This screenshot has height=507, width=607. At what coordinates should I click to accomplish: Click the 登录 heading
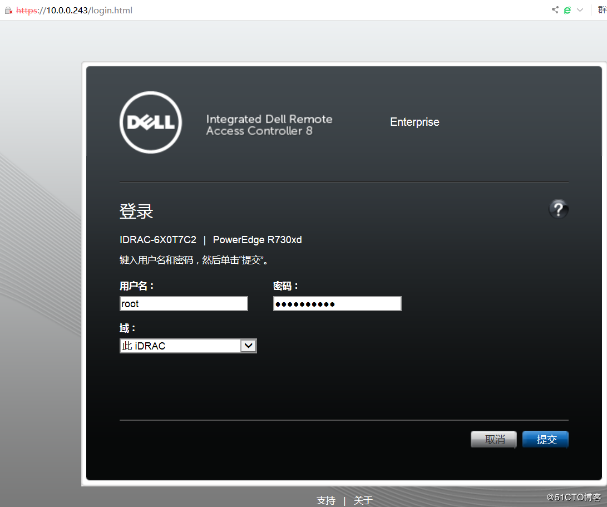point(136,211)
